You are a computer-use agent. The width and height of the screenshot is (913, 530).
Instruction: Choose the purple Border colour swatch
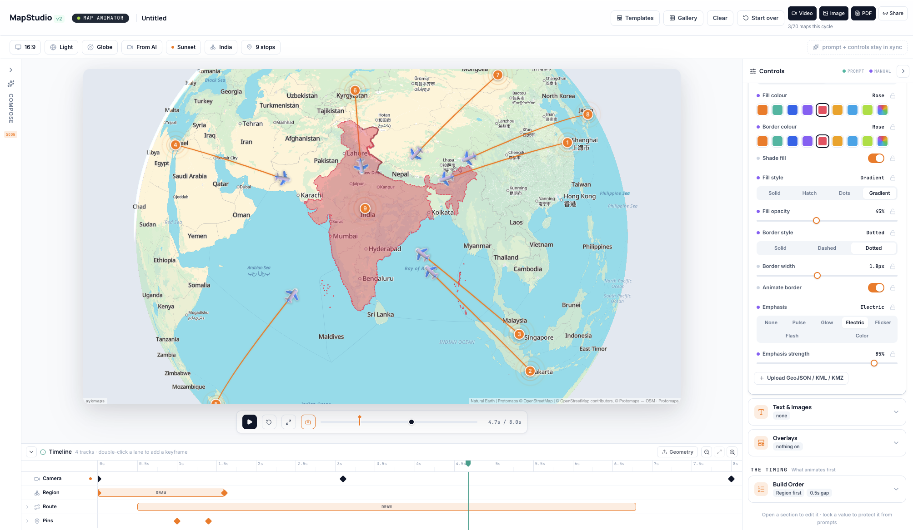click(x=808, y=141)
